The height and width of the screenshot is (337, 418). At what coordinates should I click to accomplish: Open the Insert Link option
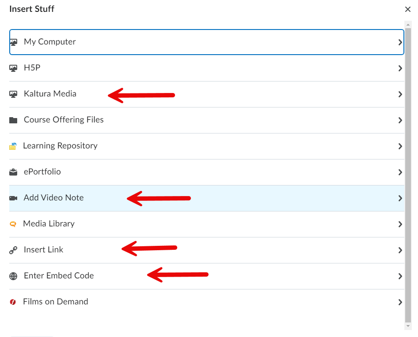(x=43, y=250)
